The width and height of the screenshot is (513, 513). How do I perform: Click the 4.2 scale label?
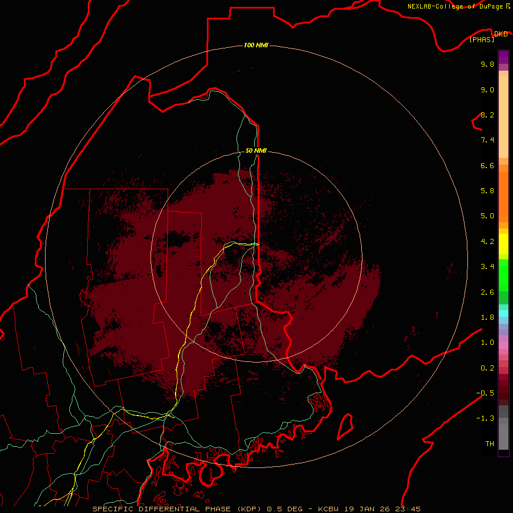coord(487,242)
